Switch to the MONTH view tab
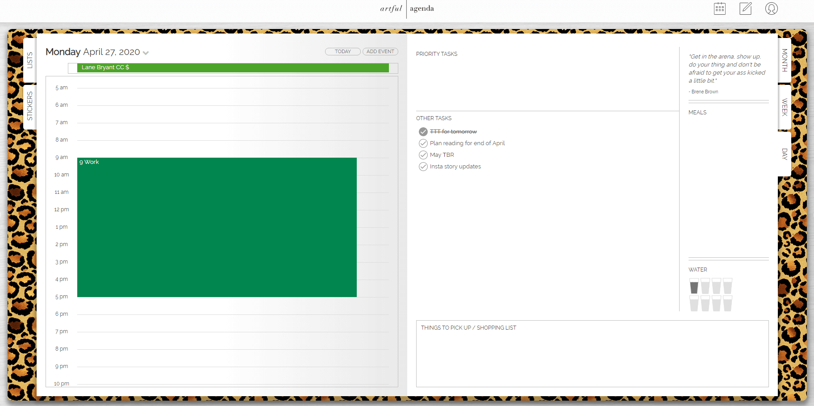814x406 pixels. (785, 60)
